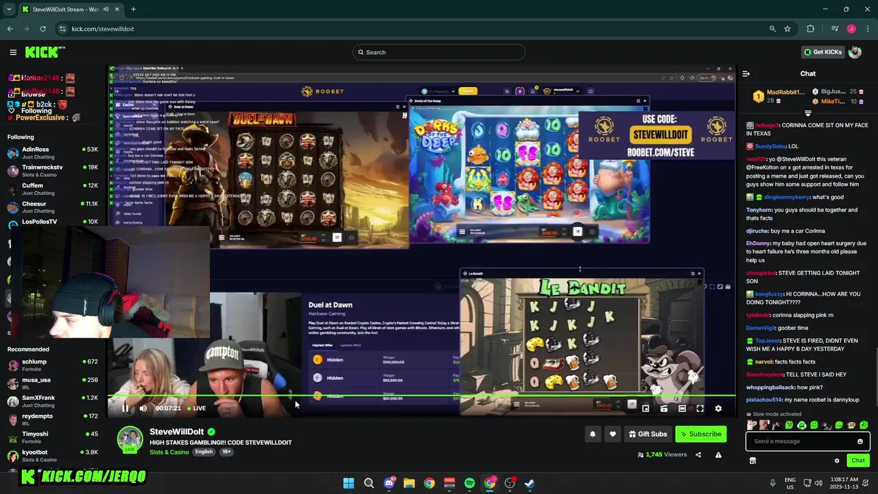Click Slots & Casino category link
The width and height of the screenshot is (878, 494).
[x=169, y=452]
